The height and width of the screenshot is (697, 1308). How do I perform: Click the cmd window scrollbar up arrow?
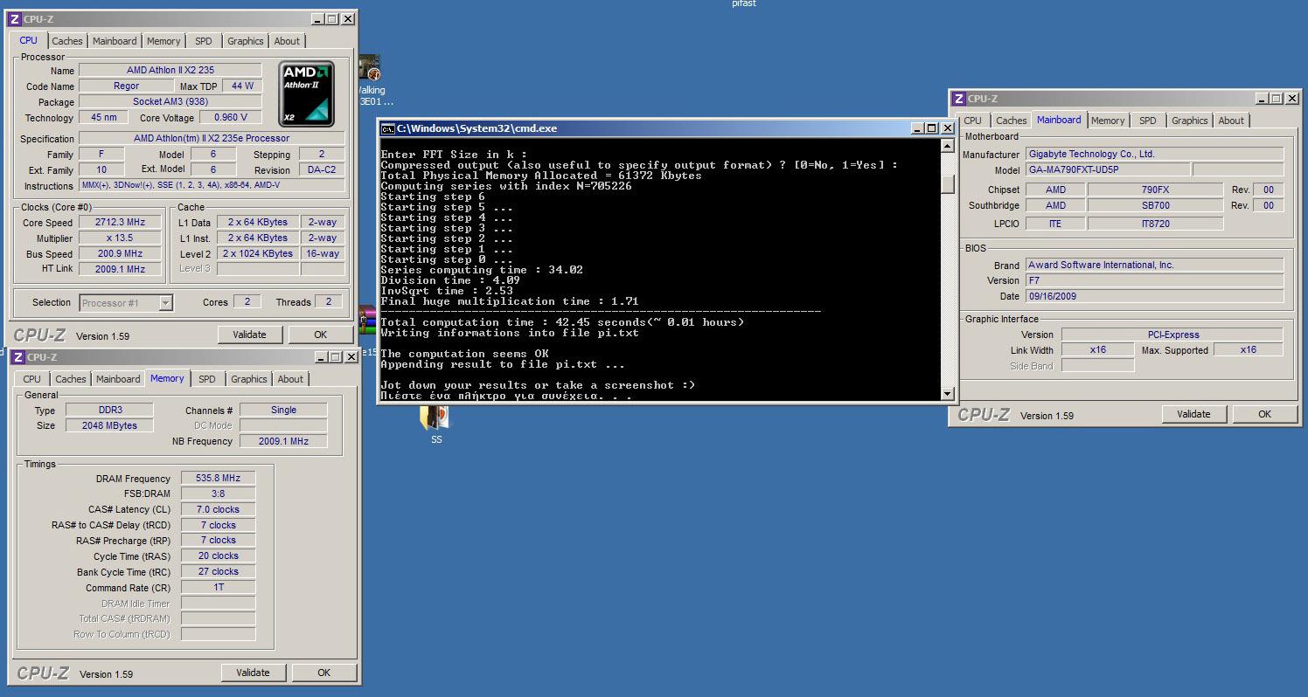(947, 146)
